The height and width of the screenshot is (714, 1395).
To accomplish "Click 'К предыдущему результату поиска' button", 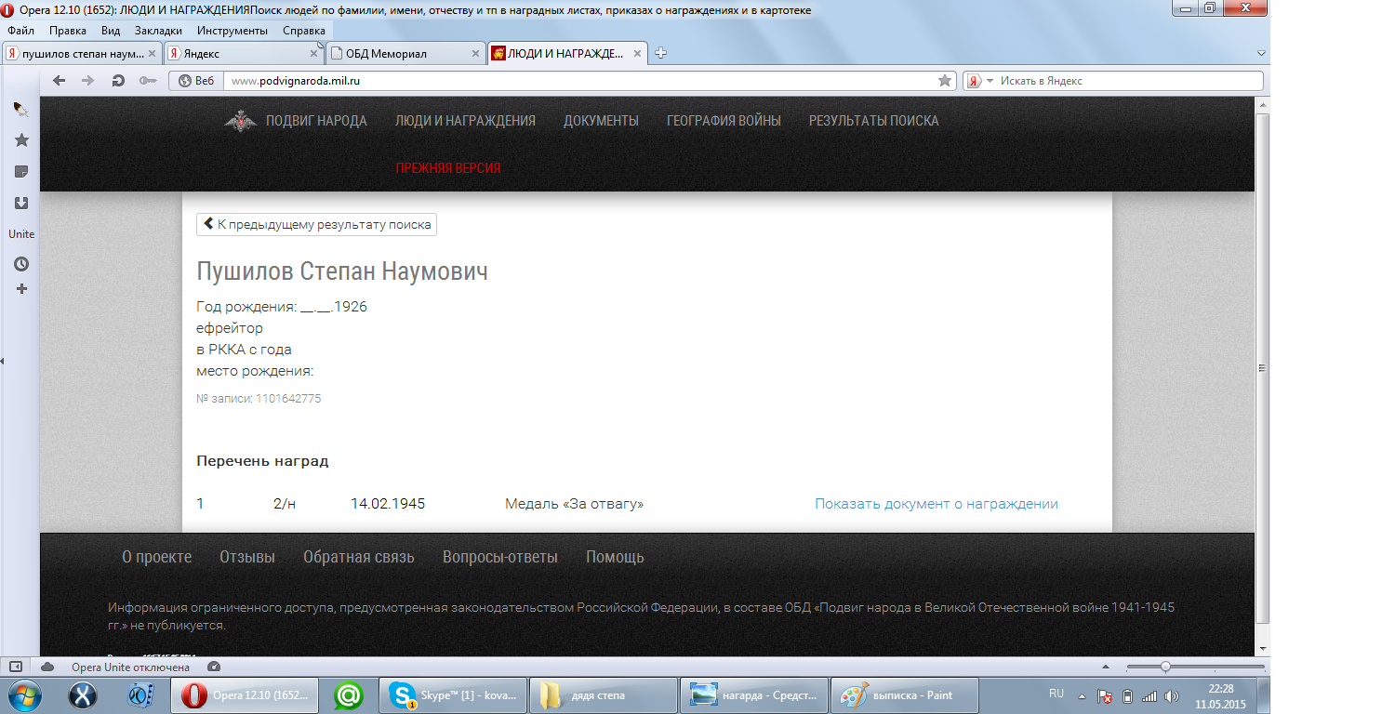I will point(316,225).
